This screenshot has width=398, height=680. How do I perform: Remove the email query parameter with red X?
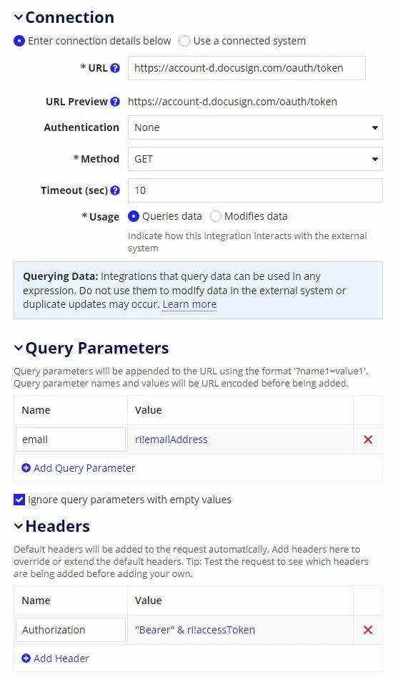point(368,439)
